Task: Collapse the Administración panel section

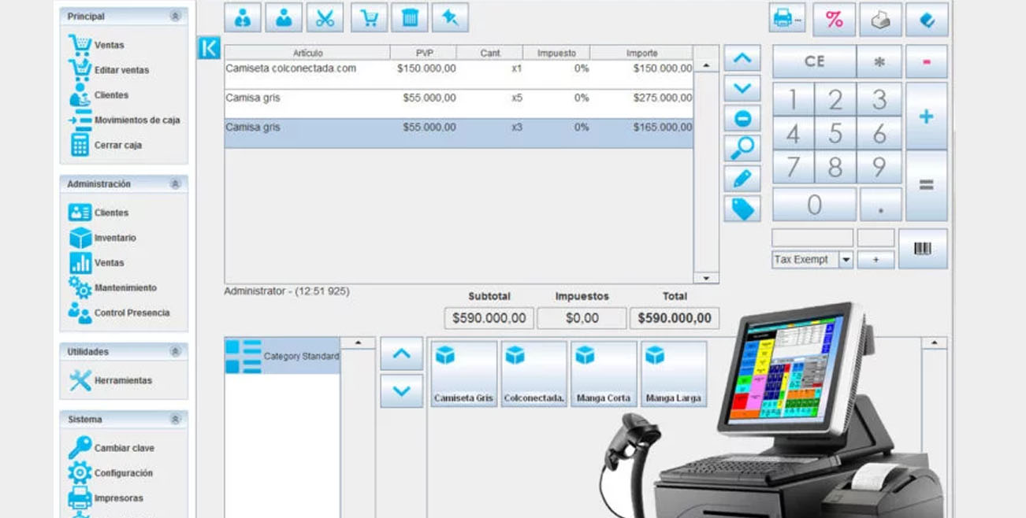Action: coord(175,184)
